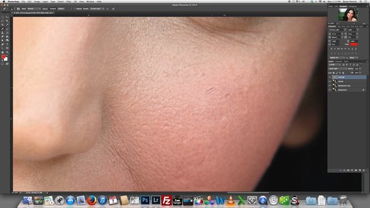Choose Pattern as the source
Viewport: 370px width, 208px height.
[61, 9]
